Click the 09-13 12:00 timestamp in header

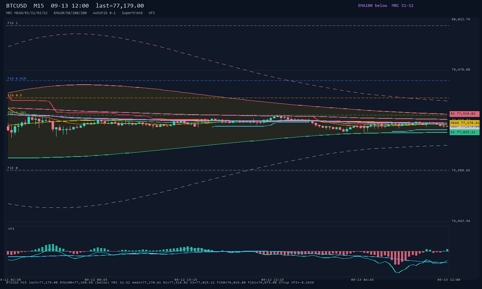pyautogui.click(x=70, y=6)
